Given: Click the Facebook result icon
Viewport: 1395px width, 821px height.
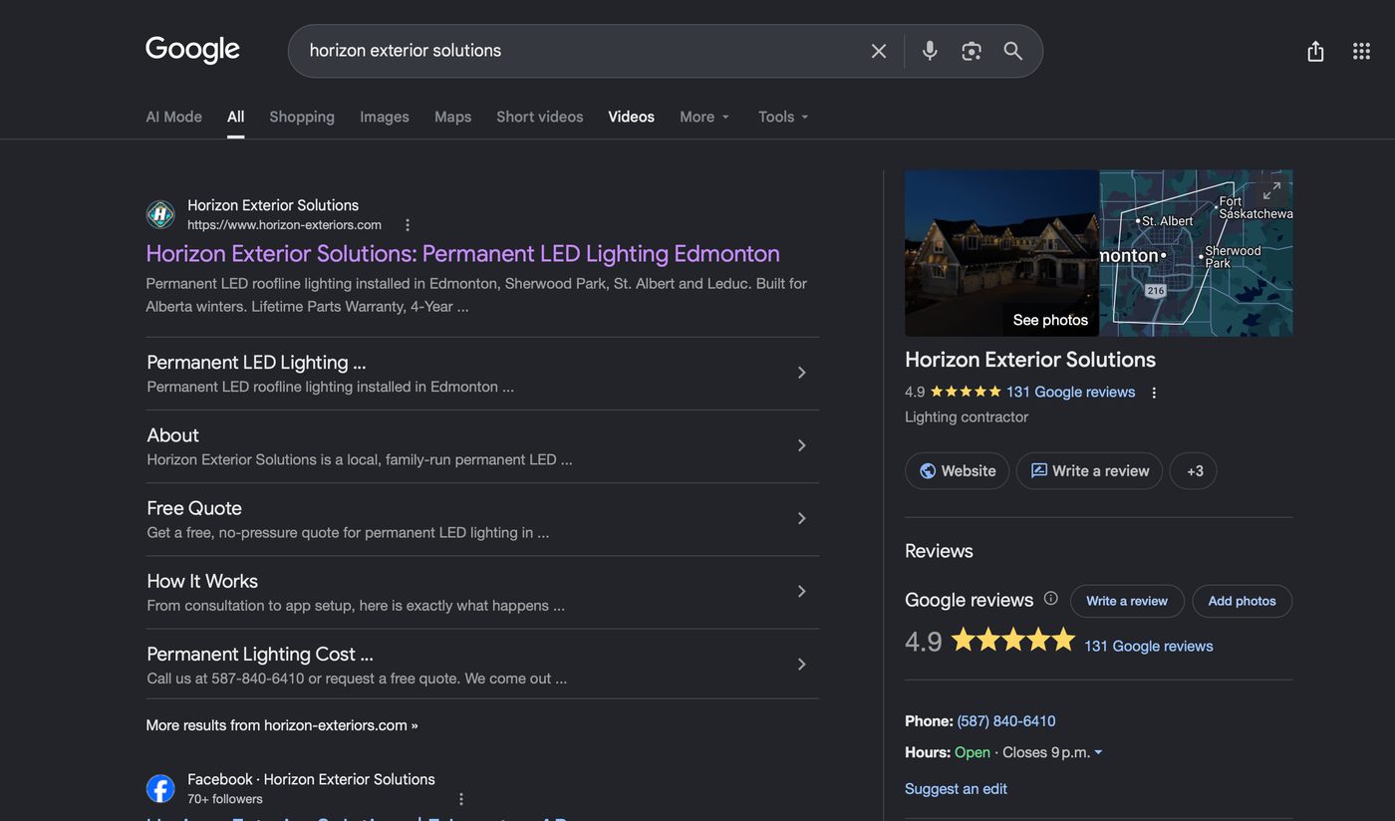Looking at the screenshot, I should click(x=160, y=788).
